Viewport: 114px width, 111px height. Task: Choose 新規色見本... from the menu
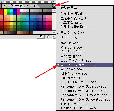click(85, 8)
